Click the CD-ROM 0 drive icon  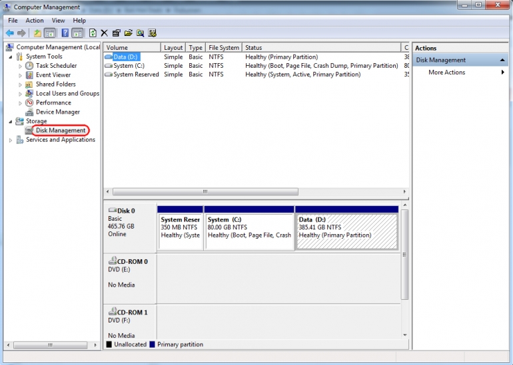tap(113, 261)
